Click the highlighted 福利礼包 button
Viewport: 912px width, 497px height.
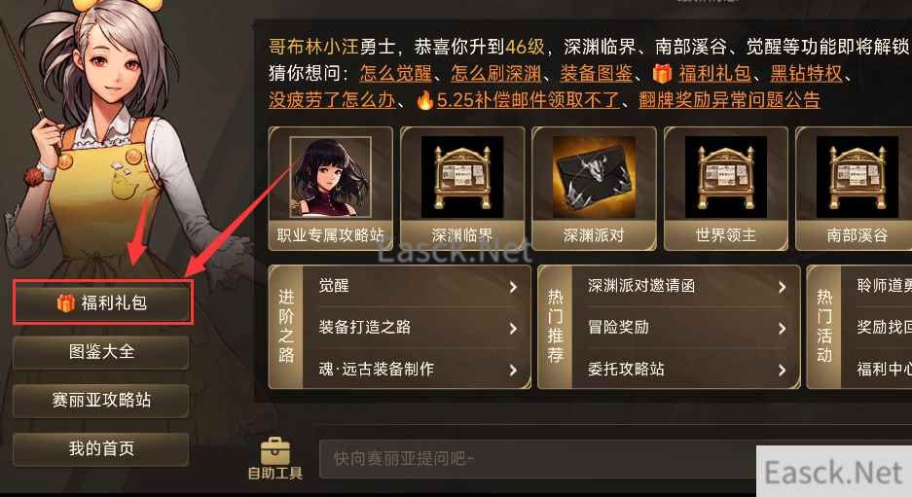(x=102, y=302)
